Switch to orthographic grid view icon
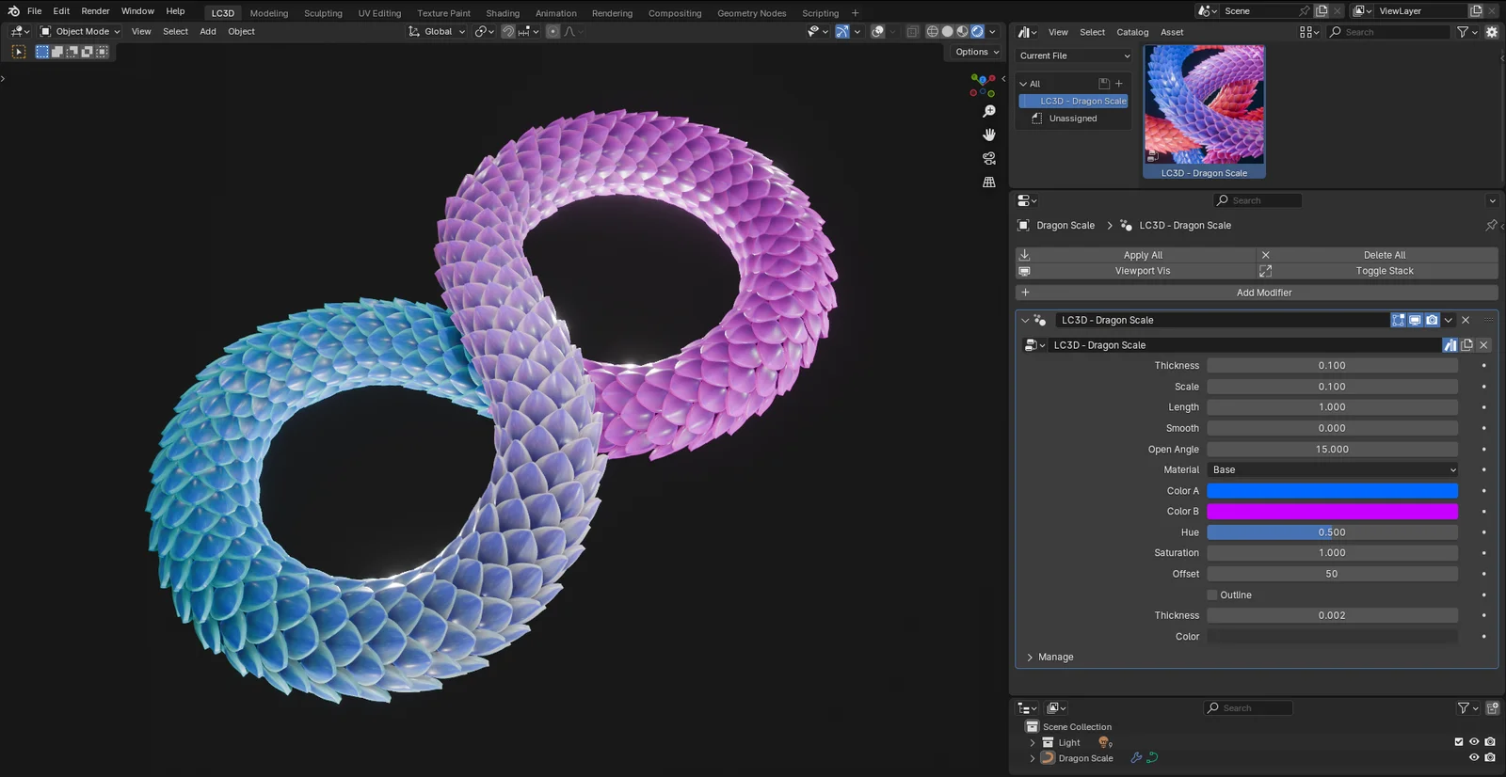The width and height of the screenshot is (1506, 777). (x=989, y=182)
